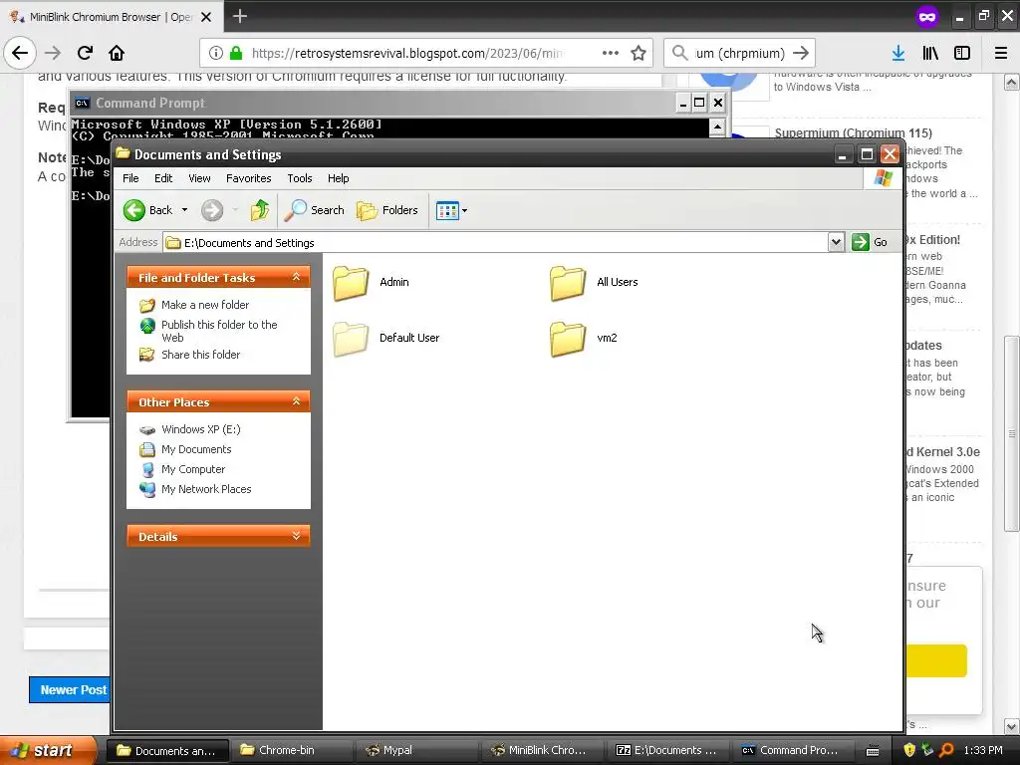Viewport: 1020px width, 765px height.
Task: Submit the browser search with arrow
Action: (x=801, y=53)
